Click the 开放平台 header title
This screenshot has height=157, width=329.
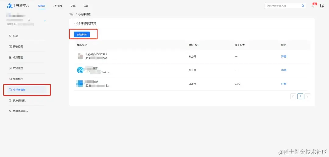pos(23,6)
